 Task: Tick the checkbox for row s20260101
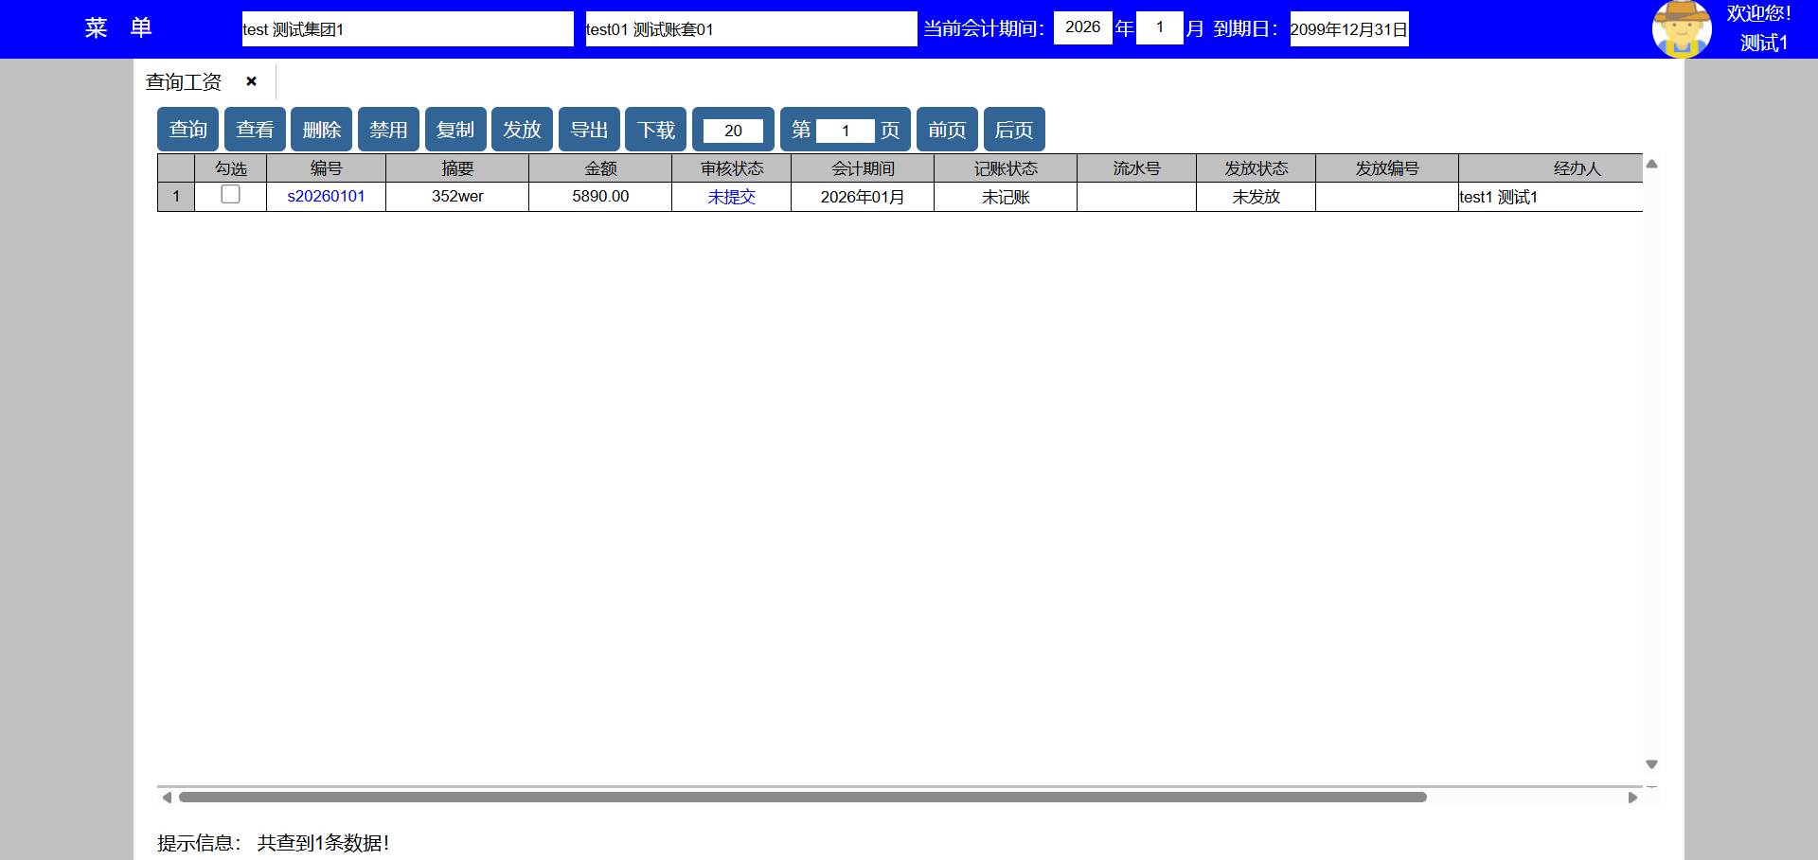pos(230,195)
